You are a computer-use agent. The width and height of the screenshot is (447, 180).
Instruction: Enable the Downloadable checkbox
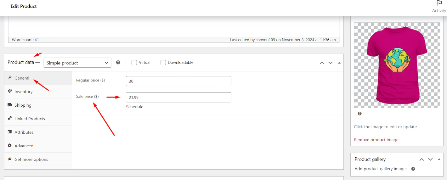(x=163, y=63)
